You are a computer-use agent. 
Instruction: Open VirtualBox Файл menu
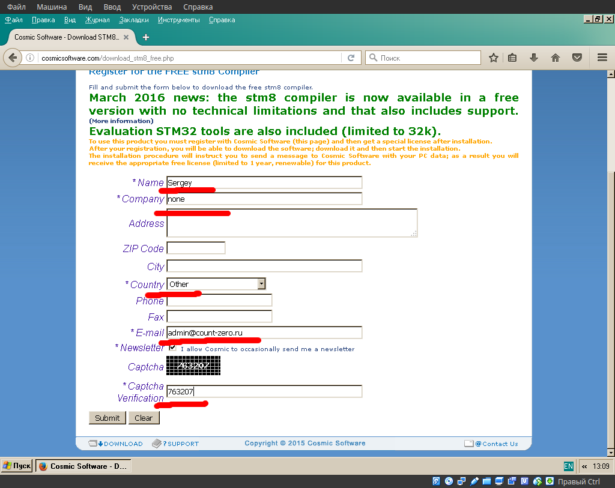[16, 7]
